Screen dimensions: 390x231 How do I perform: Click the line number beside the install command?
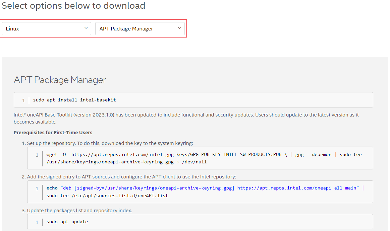[x=23, y=100]
